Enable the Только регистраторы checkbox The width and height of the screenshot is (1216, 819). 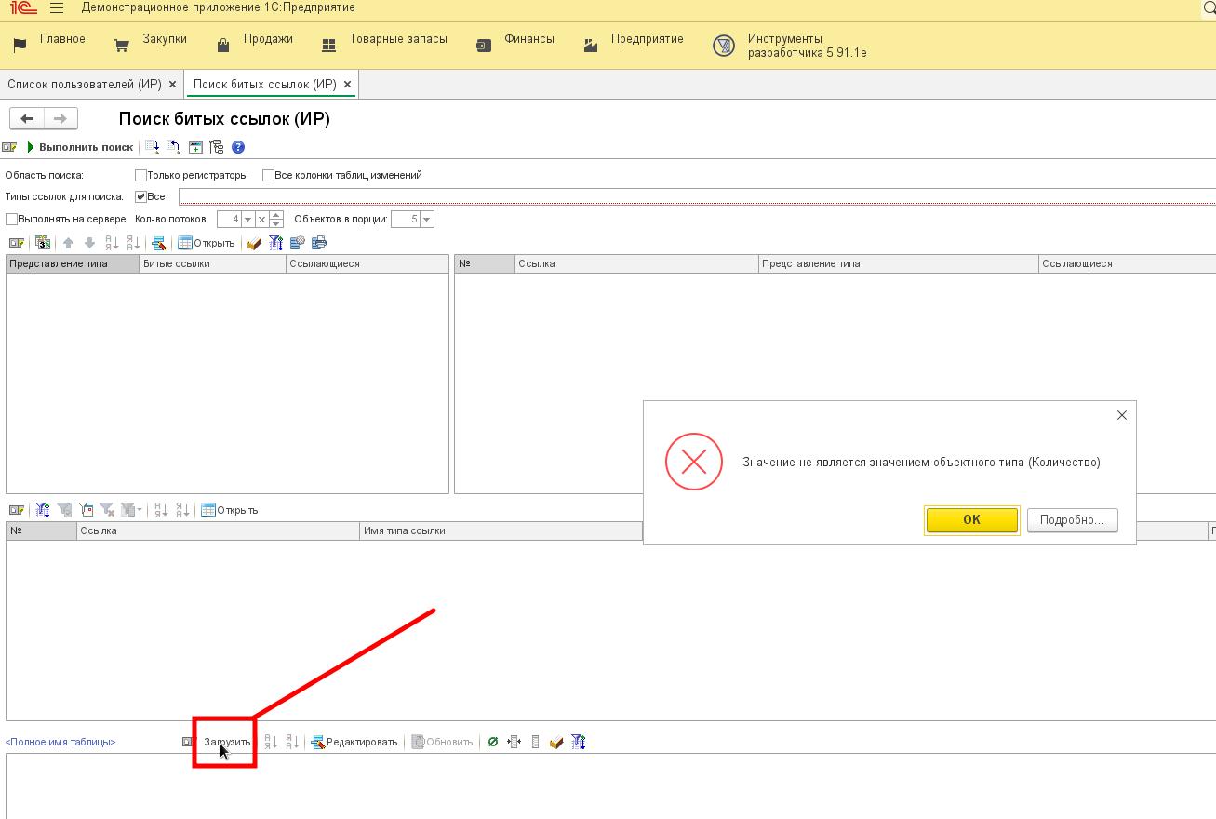[141, 175]
